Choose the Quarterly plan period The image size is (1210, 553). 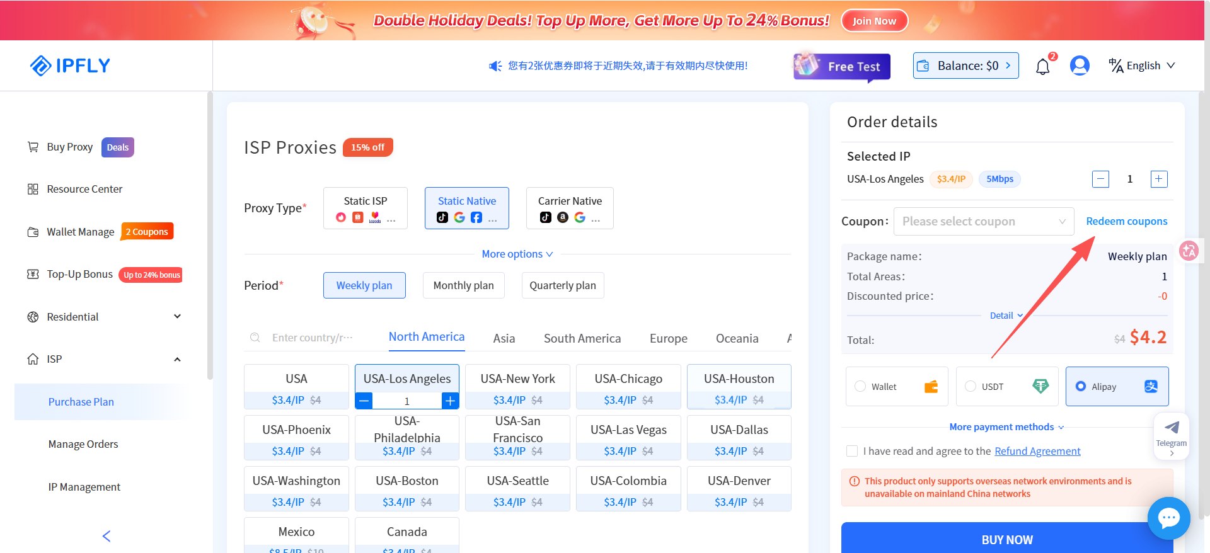[x=563, y=285]
